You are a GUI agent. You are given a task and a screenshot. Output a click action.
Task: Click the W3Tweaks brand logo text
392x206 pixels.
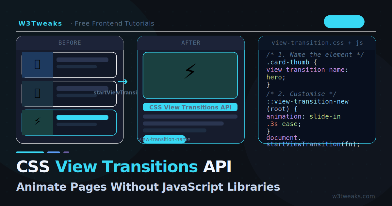pos(40,24)
